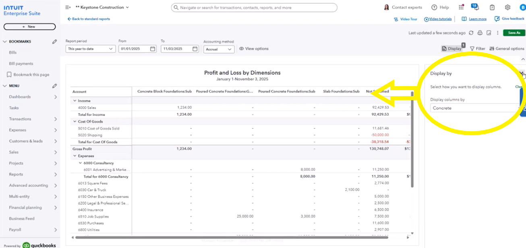Open the apps grid launcher

[x=461, y=7]
